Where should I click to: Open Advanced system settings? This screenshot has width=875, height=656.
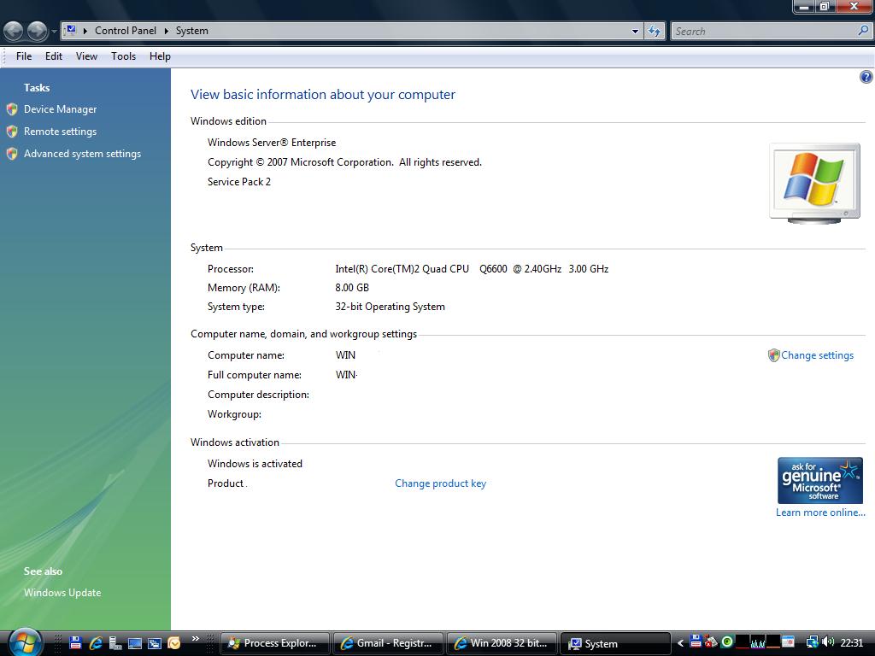tap(82, 154)
